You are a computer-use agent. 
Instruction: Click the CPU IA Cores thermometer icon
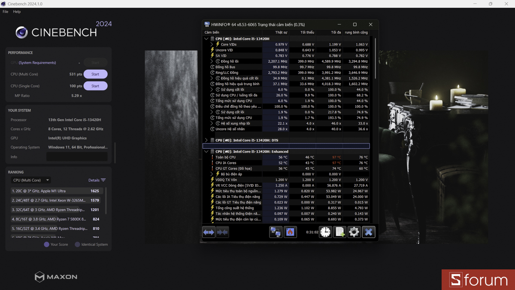(x=212, y=163)
